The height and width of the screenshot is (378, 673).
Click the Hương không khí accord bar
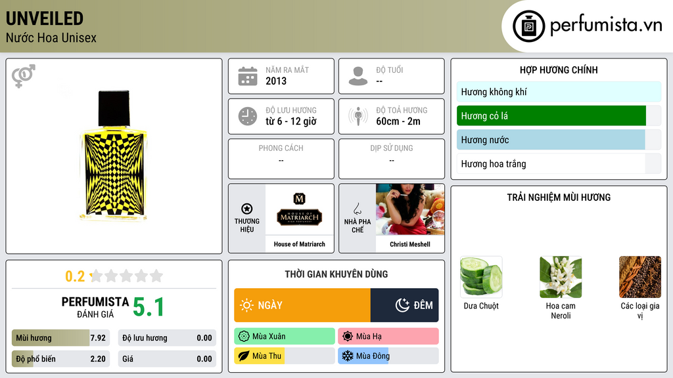(x=559, y=92)
